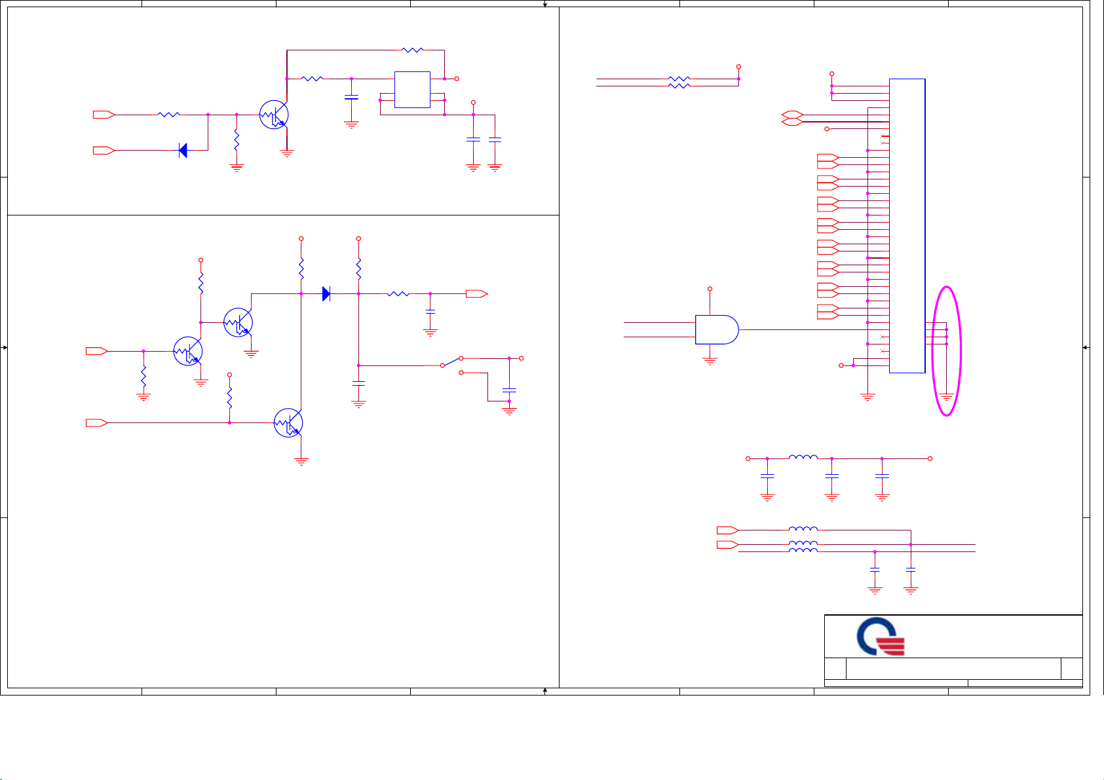Screen dimensions: 1104x780
Task: Click the small IC box in top-left circuit
Action: [412, 90]
